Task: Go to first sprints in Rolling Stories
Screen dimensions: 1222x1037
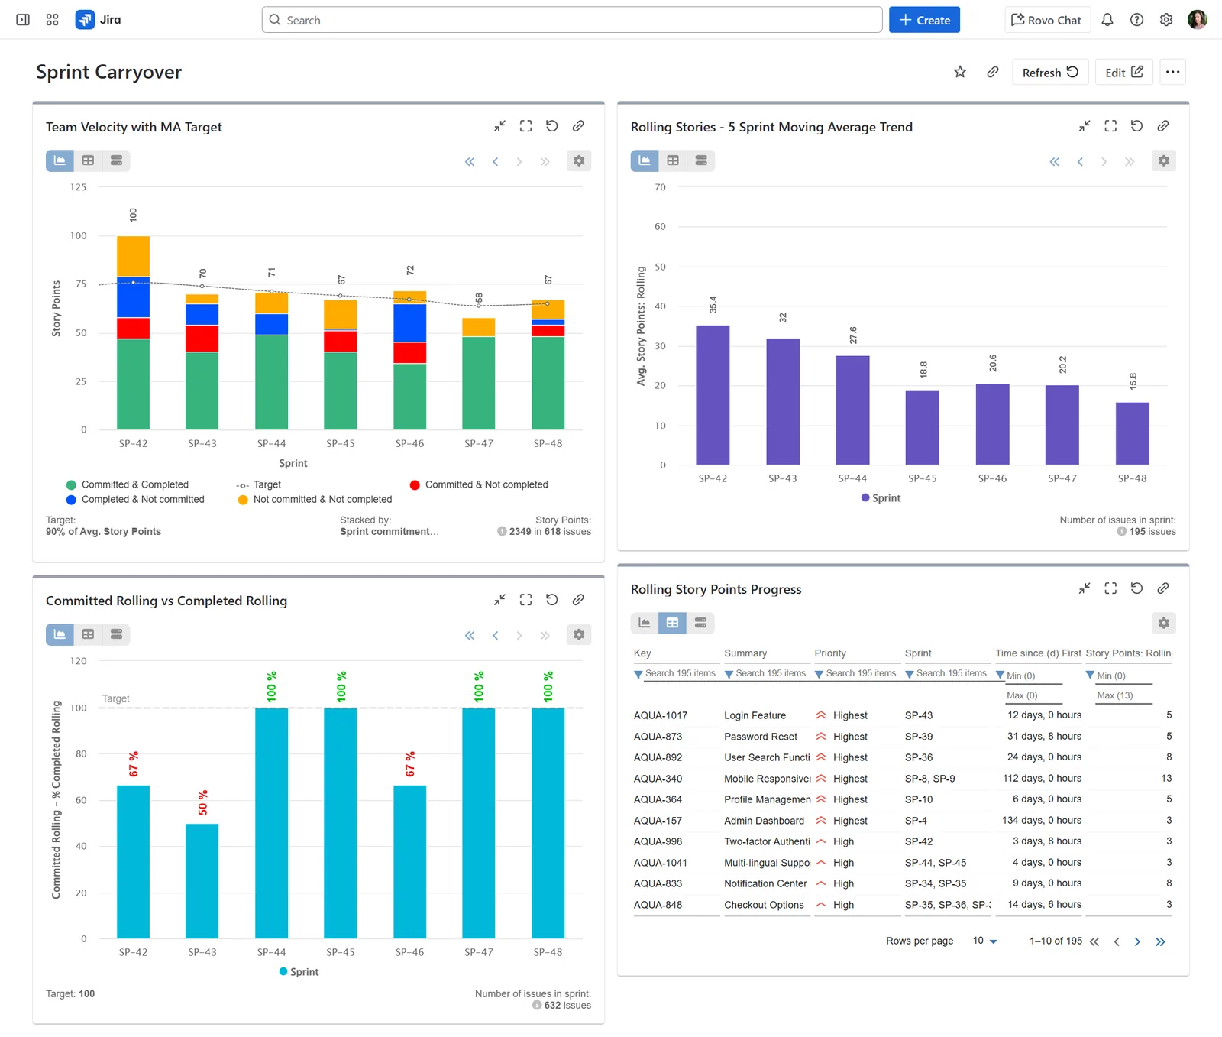Action: (1055, 161)
